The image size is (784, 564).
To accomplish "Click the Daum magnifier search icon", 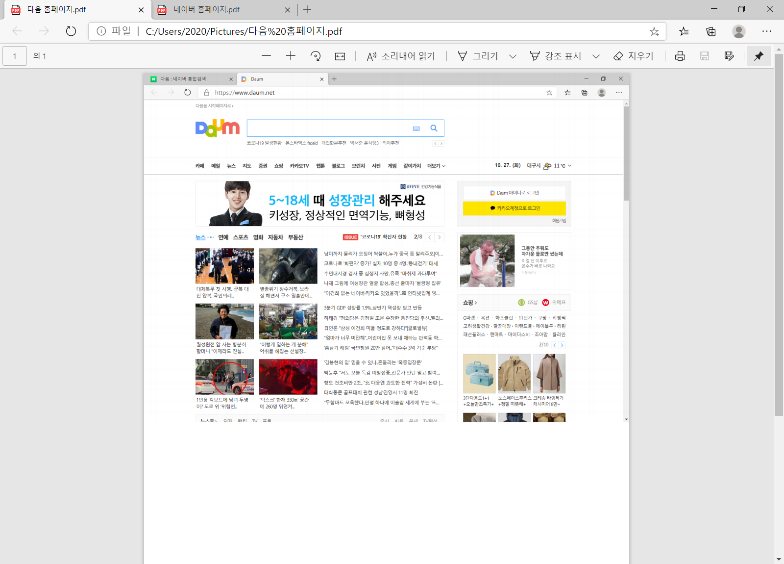I will tap(434, 128).
